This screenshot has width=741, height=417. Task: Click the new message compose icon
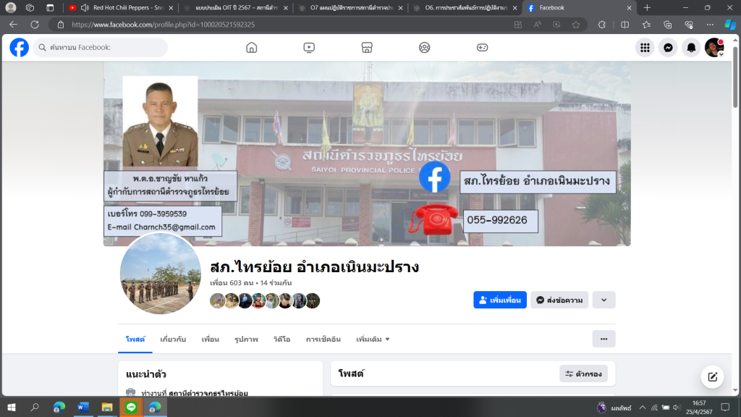coord(712,376)
